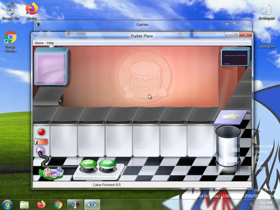Click the green left arrow conveyor button
This screenshot has height=210, width=280.
[89, 164]
